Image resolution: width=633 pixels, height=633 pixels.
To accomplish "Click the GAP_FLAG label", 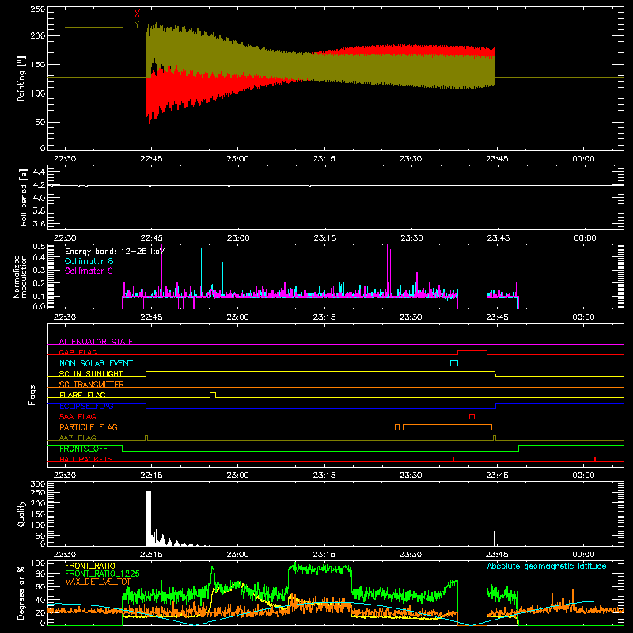I will 78,352.
